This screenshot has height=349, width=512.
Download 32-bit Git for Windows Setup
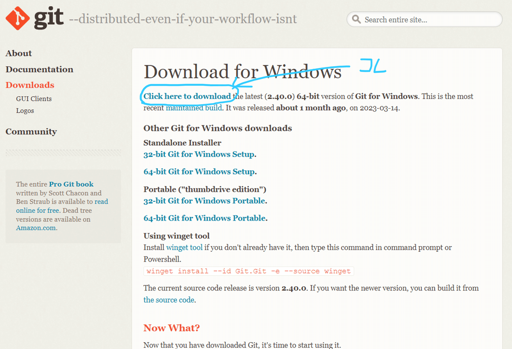[199, 154]
